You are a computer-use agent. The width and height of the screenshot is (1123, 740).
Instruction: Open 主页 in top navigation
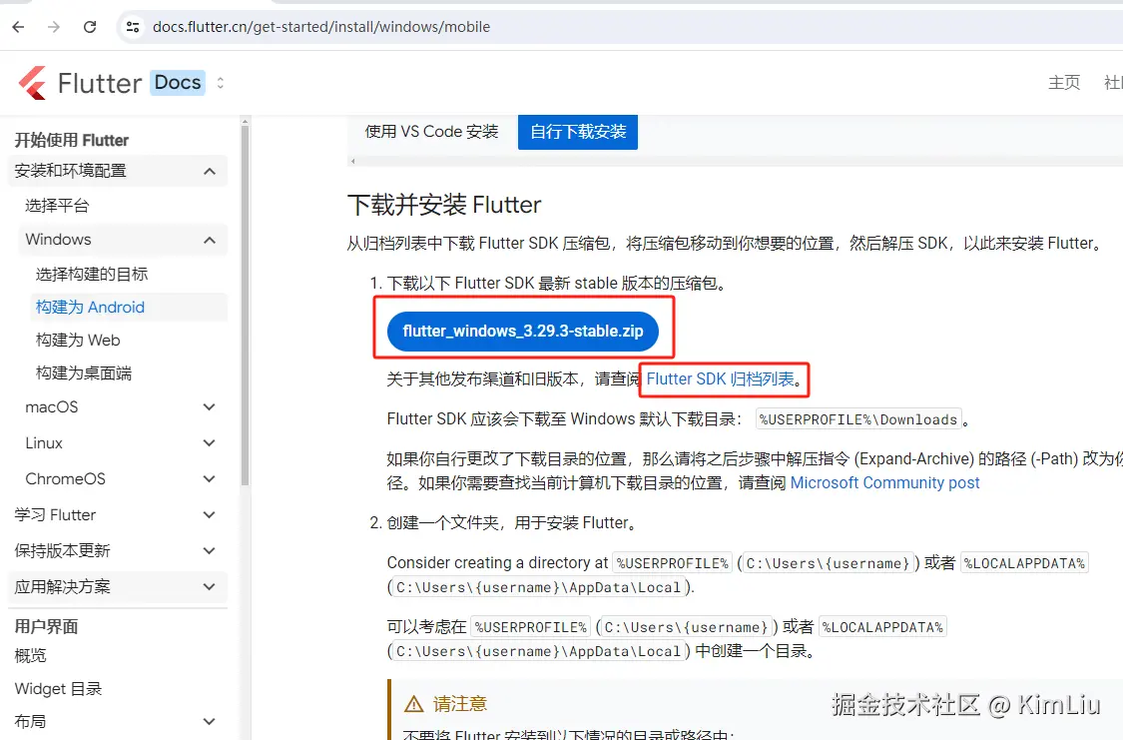point(1064,82)
